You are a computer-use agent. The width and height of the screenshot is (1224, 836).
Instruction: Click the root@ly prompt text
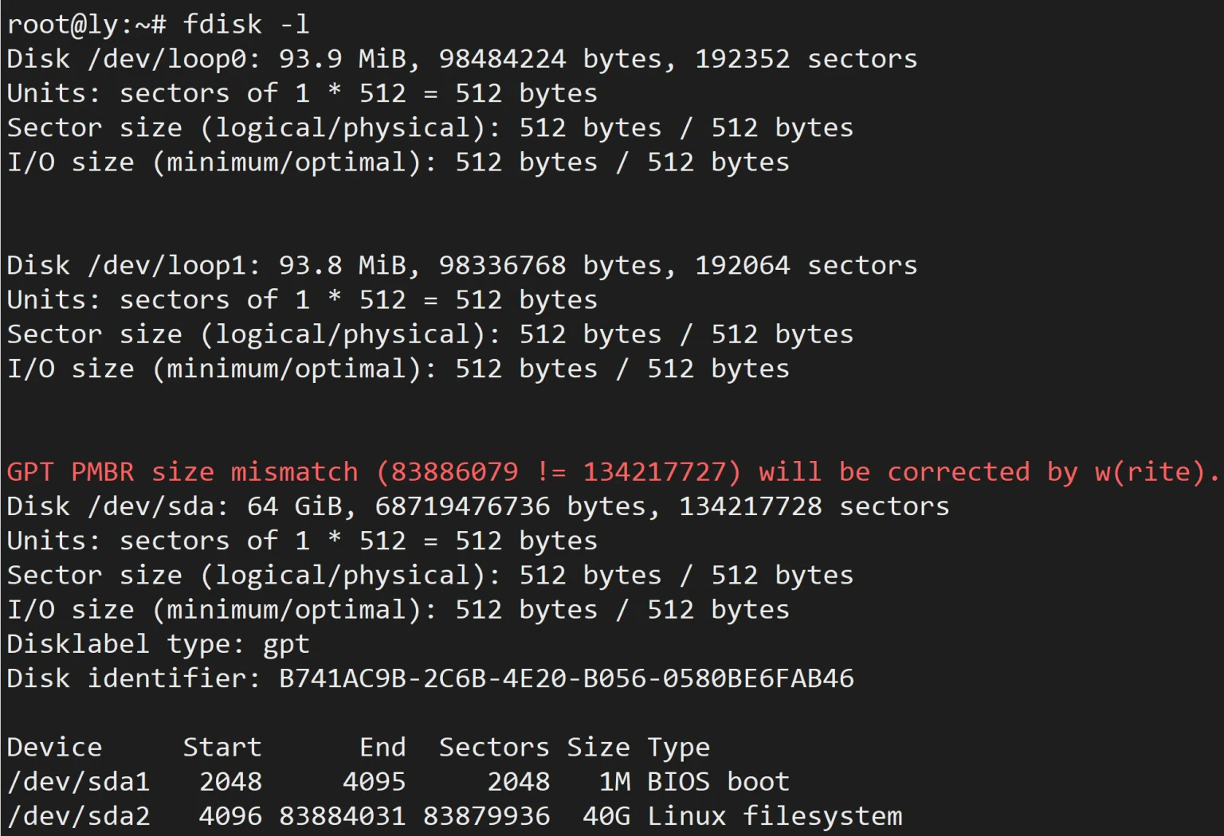(86, 25)
